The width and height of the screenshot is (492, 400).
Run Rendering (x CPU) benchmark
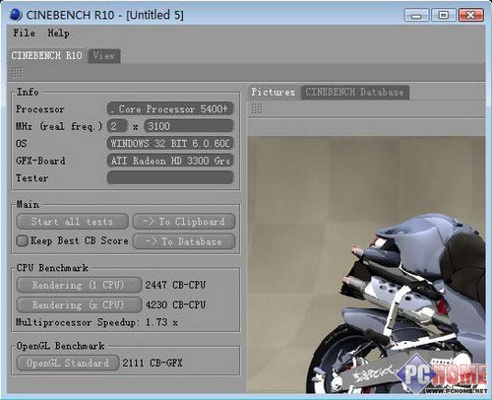coord(79,305)
